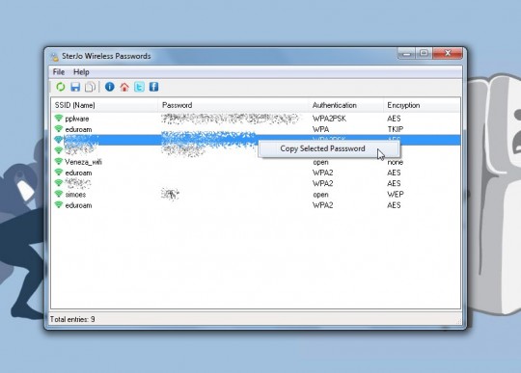Click the floppy disk save icon
The height and width of the screenshot is (373, 521).
click(x=75, y=87)
